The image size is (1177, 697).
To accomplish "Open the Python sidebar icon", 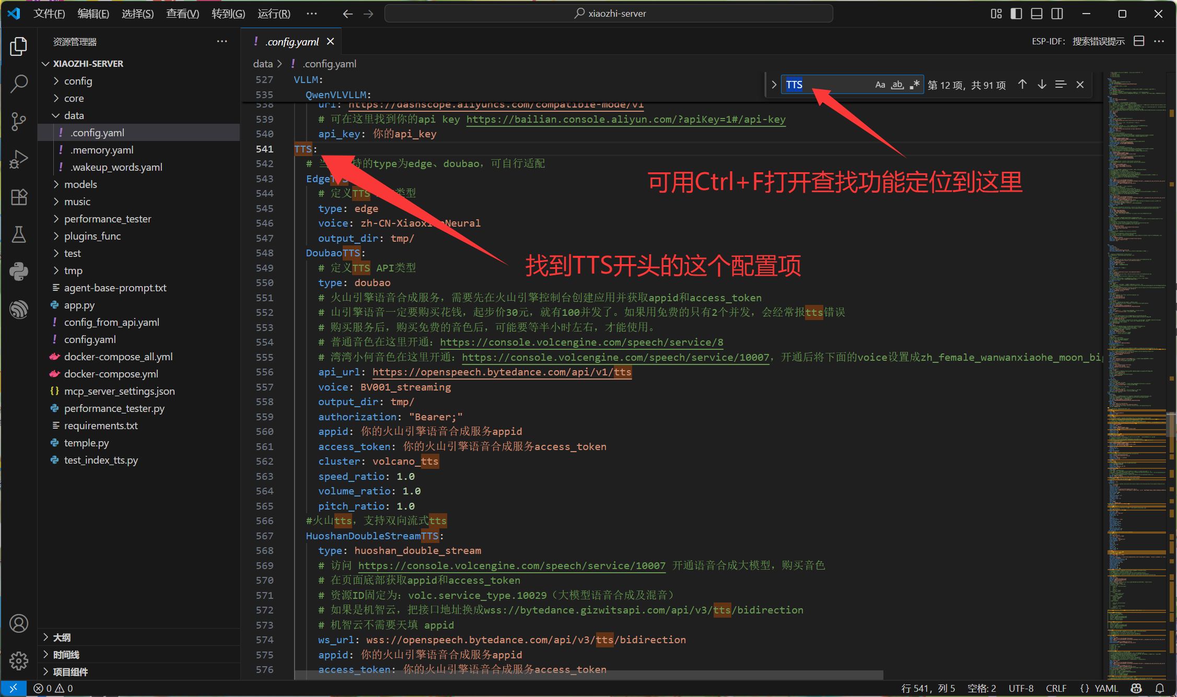I will point(19,271).
